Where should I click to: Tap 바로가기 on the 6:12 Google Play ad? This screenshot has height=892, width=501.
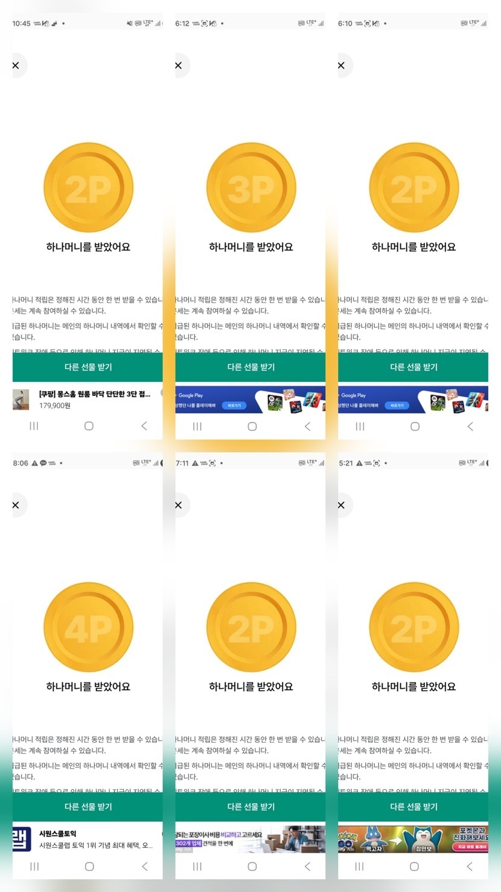click(233, 406)
